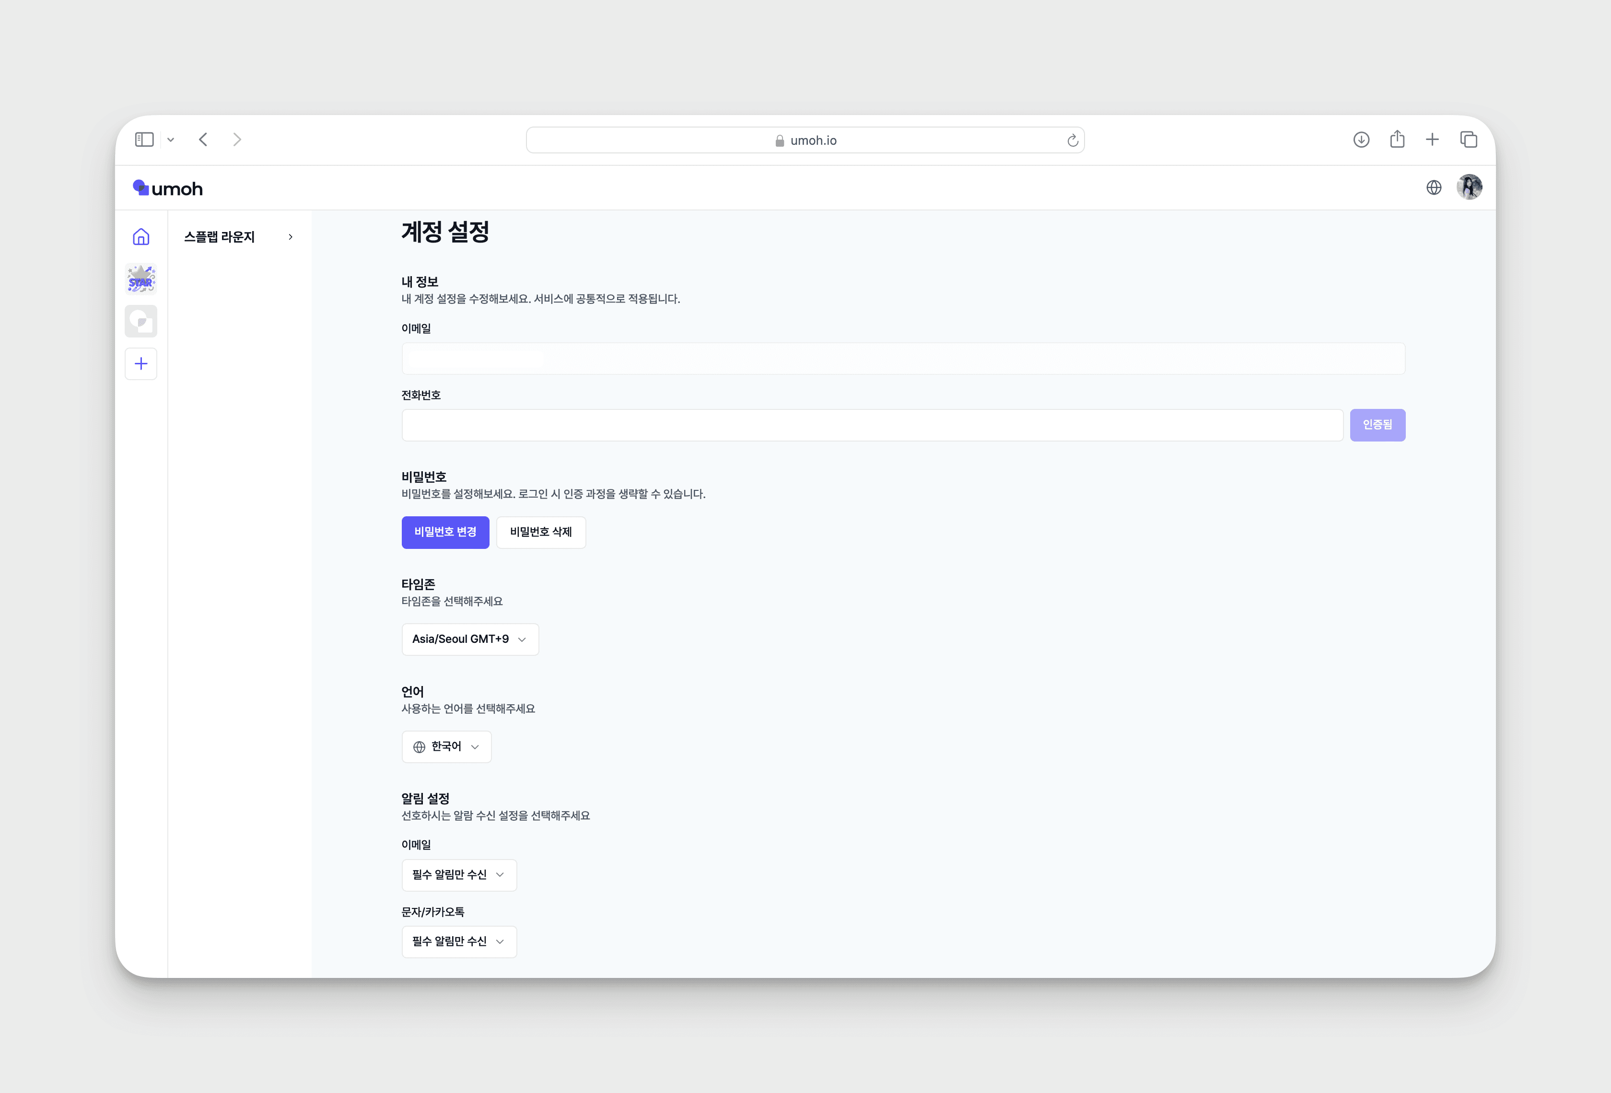The width and height of the screenshot is (1611, 1093).
Task: Click the 비밀번호 삭제 button
Action: 541,532
